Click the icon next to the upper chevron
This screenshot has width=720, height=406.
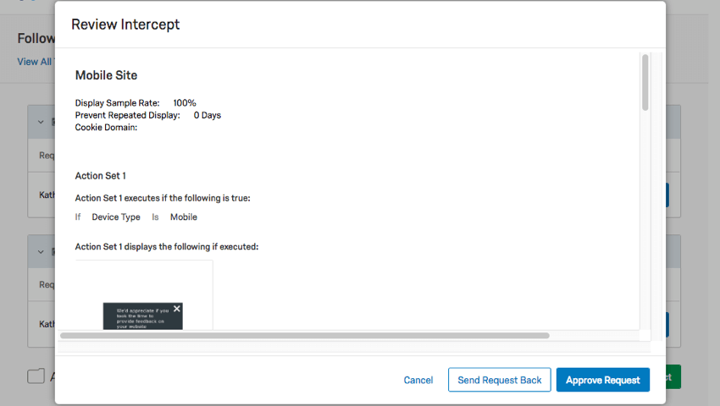(53, 122)
